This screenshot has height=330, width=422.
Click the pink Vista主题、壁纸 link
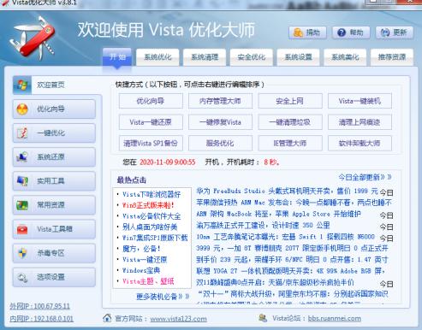tap(148, 281)
